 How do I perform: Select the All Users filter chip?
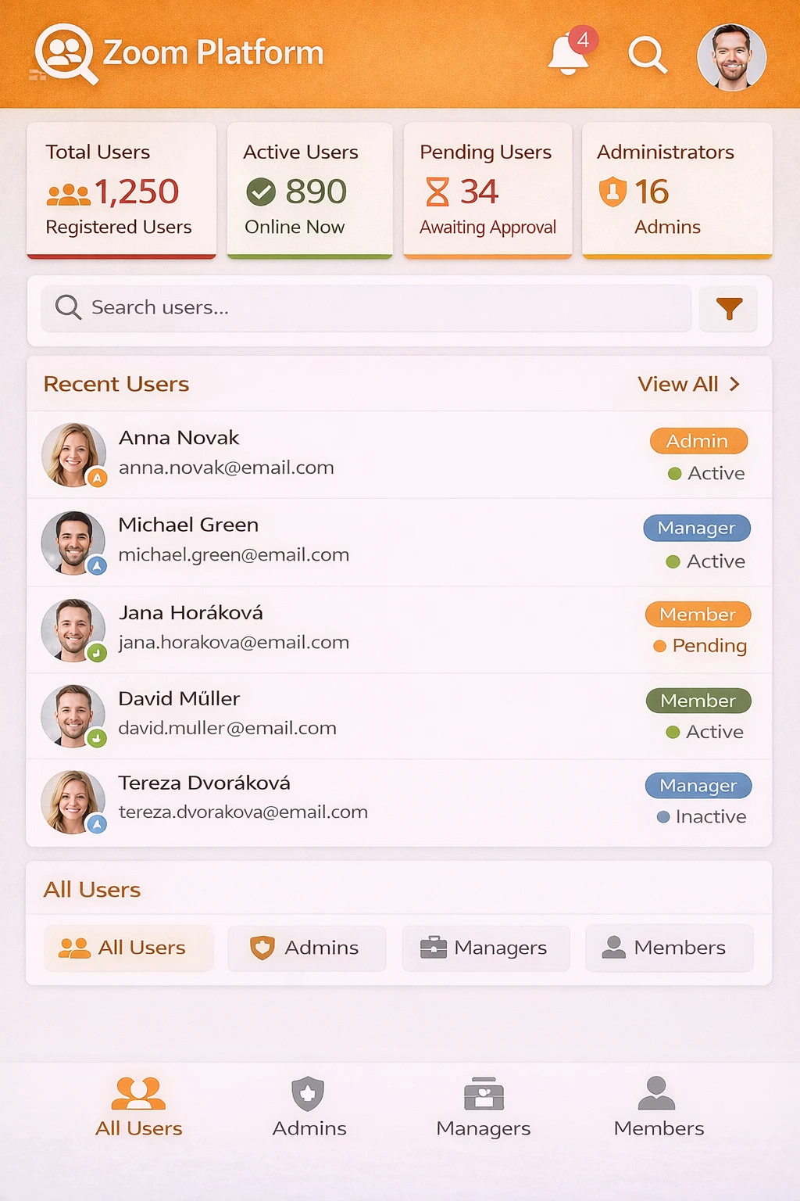[x=128, y=948]
